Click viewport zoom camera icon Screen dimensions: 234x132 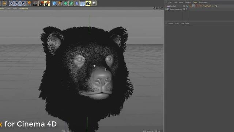pos(157,8)
